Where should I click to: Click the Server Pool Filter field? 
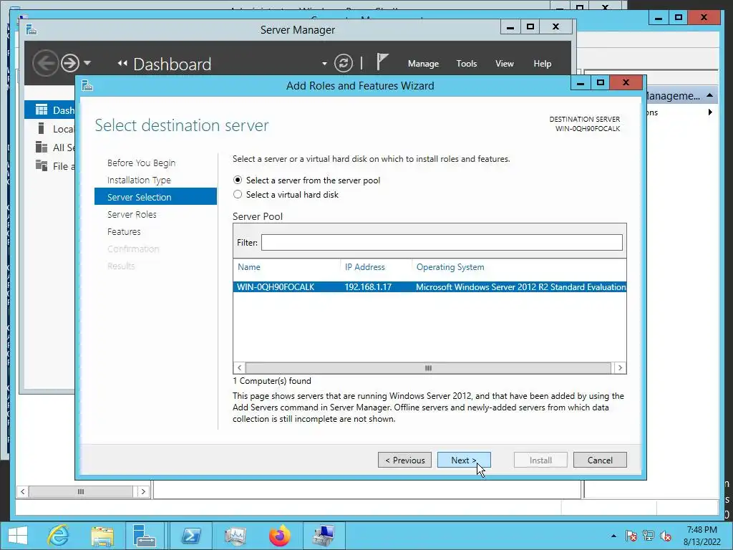pos(442,242)
